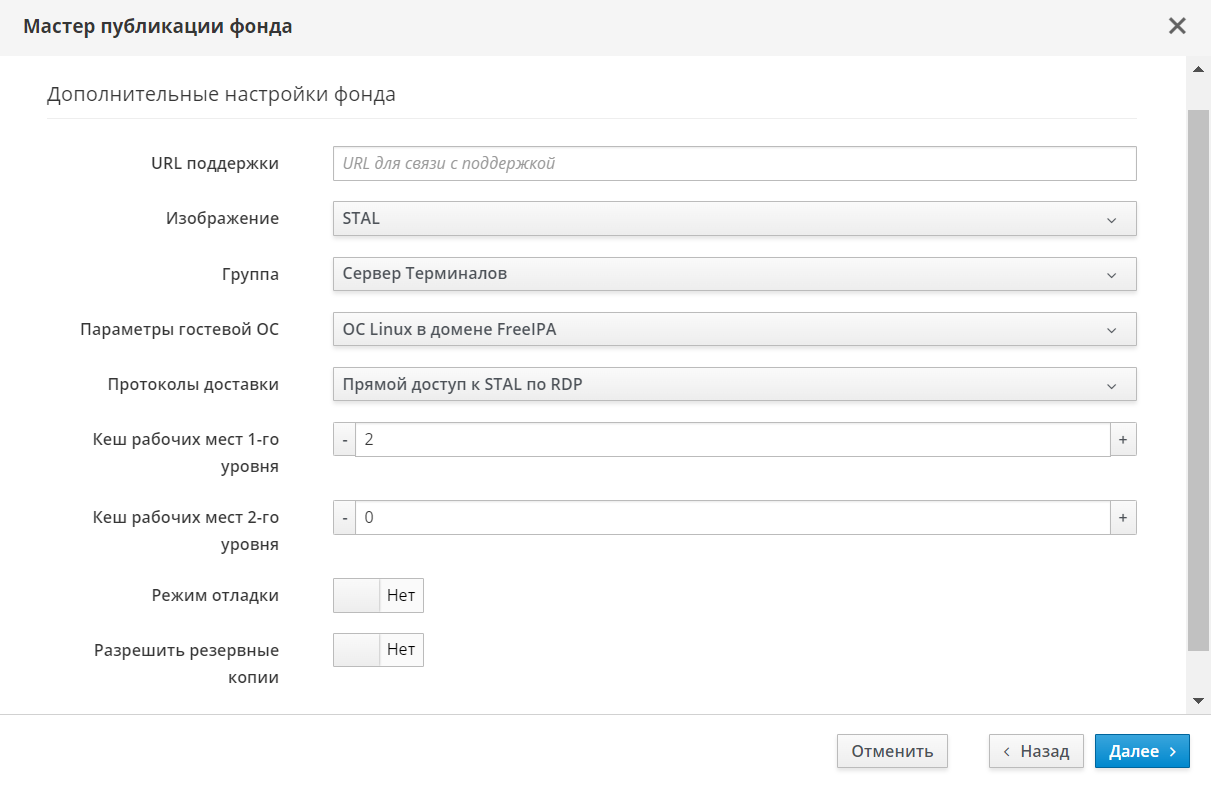Decrease level 2 workplace cache with minus
This screenshot has height=788, width=1211.
(344, 518)
